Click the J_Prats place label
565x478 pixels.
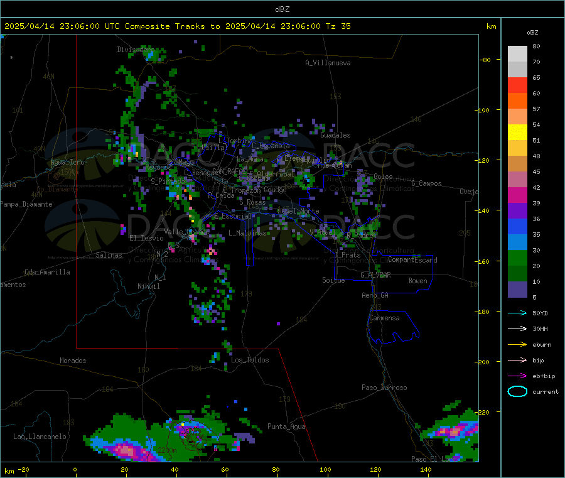(348, 255)
